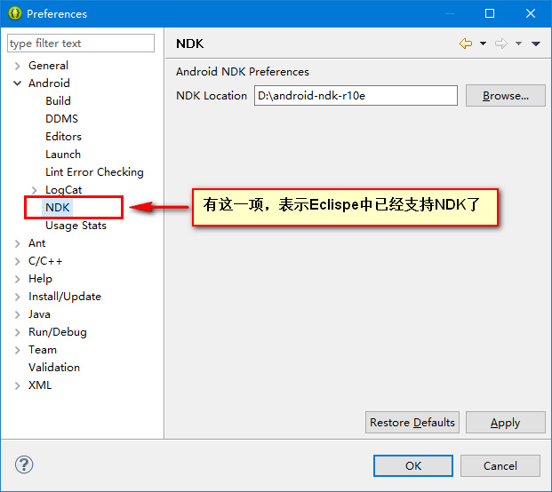Expand the Java preferences node
The width and height of the screenshot is (552, 492).
click(17, 314)
